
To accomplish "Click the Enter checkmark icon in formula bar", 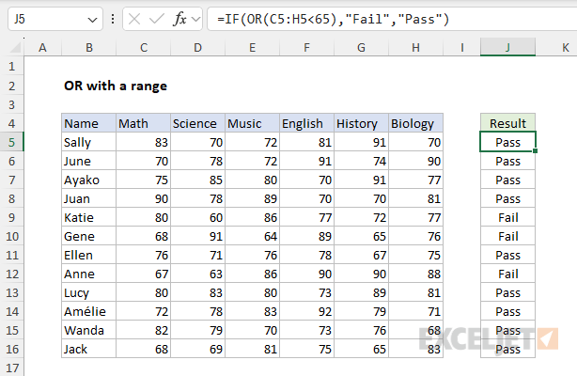I will click(x=157, y=19).
